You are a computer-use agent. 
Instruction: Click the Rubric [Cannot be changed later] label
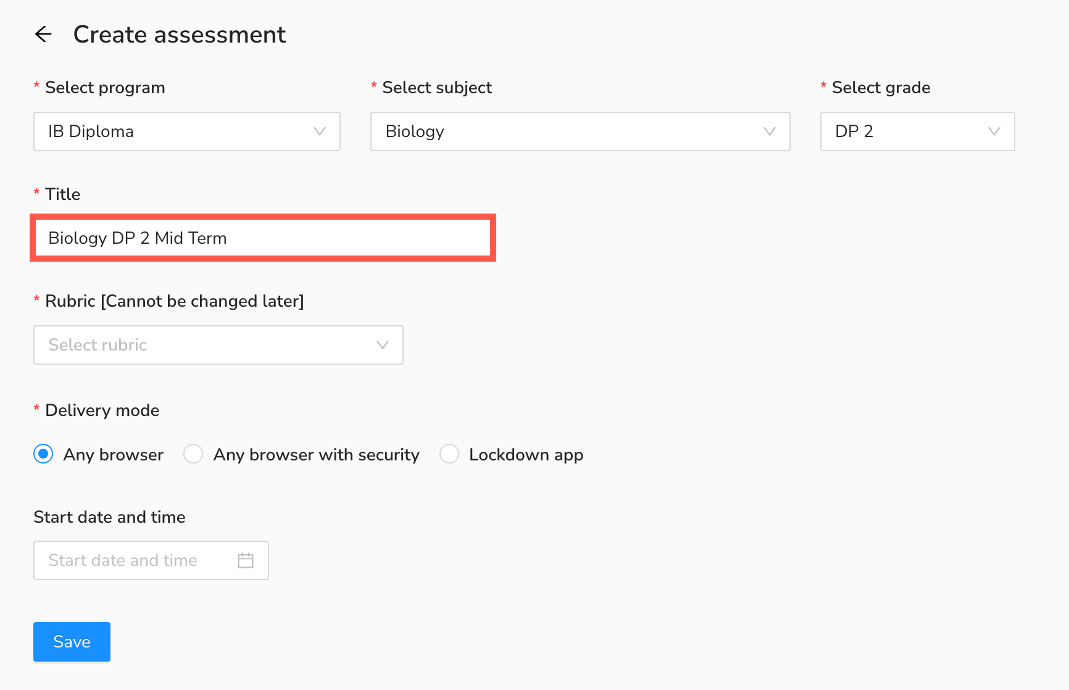[174, 301]
